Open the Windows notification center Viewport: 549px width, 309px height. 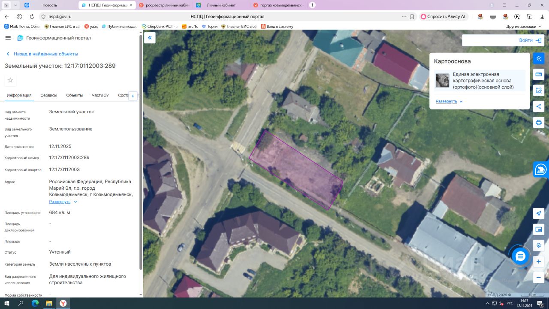click(540, 303)
